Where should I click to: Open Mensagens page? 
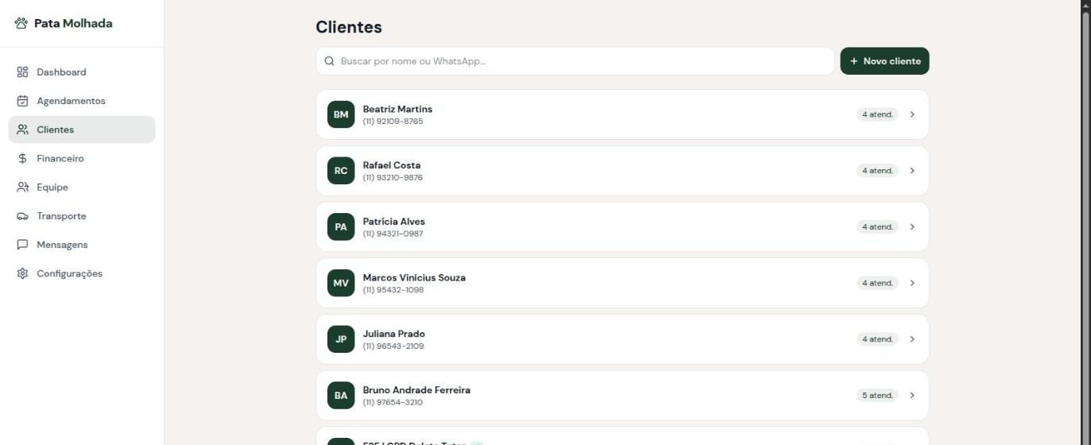82,245
